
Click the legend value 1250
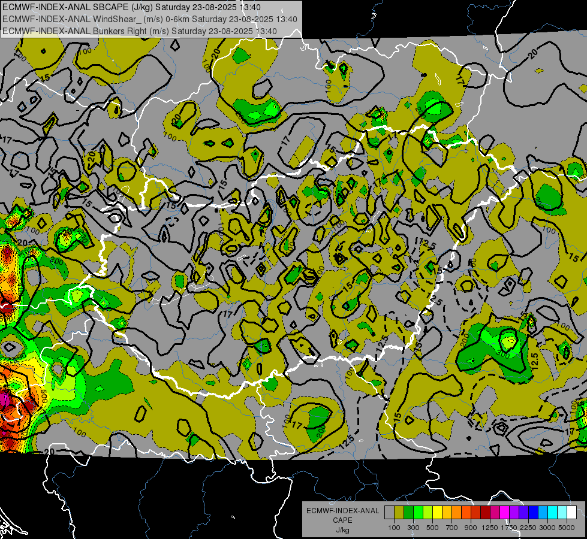coord(490,528)
